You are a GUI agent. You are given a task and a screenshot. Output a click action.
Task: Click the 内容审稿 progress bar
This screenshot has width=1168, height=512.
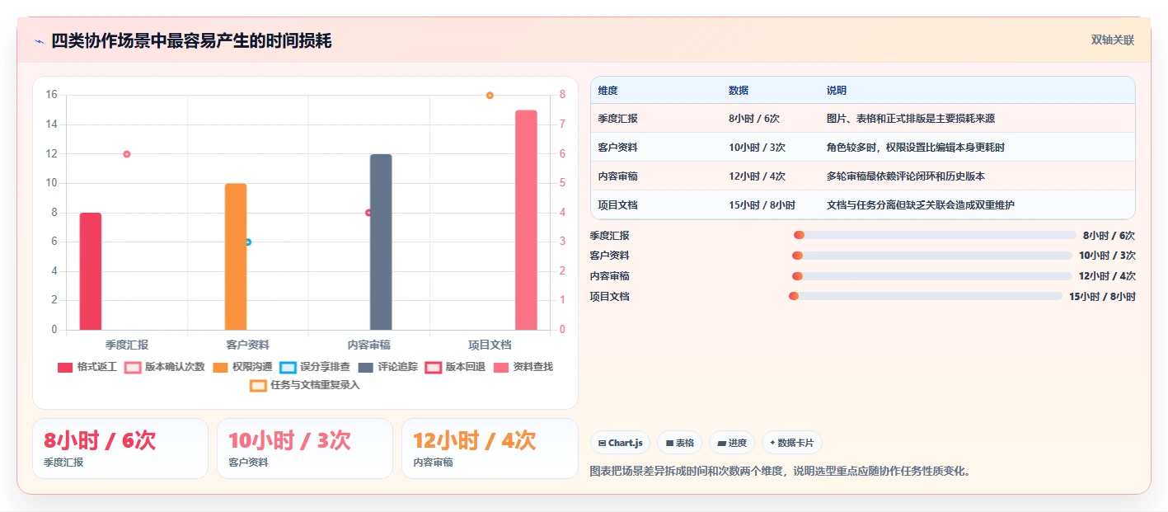(x=932, y=276)
